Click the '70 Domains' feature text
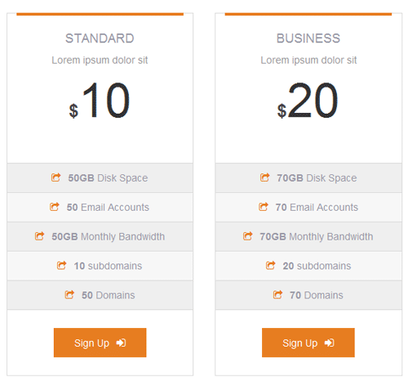This screenshot has width=408, height=386. [317, 295]
